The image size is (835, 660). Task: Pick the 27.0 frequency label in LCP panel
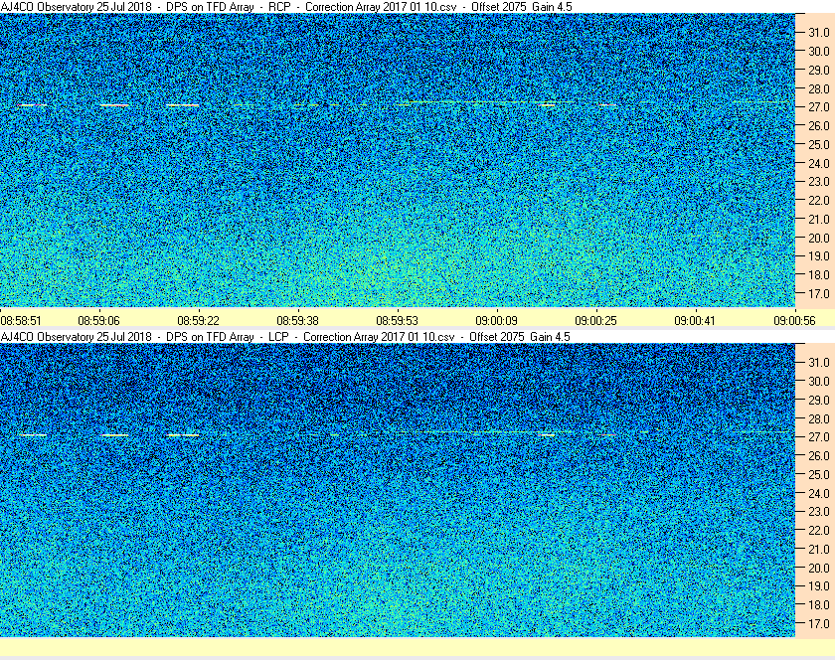click(x=818, y=436)
